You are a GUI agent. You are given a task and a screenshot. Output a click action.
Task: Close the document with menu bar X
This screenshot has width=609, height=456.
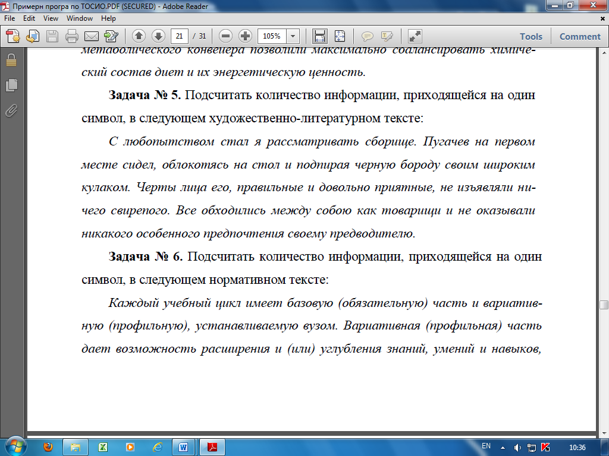tap(603, 18)
